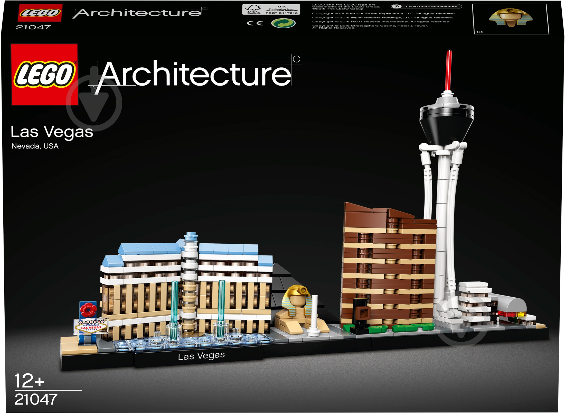Click the CE conformity mark
565x414 pixels.
pos(255,23)
